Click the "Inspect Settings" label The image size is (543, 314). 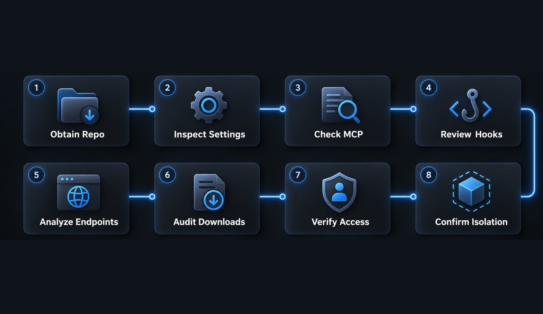(209, 134)
